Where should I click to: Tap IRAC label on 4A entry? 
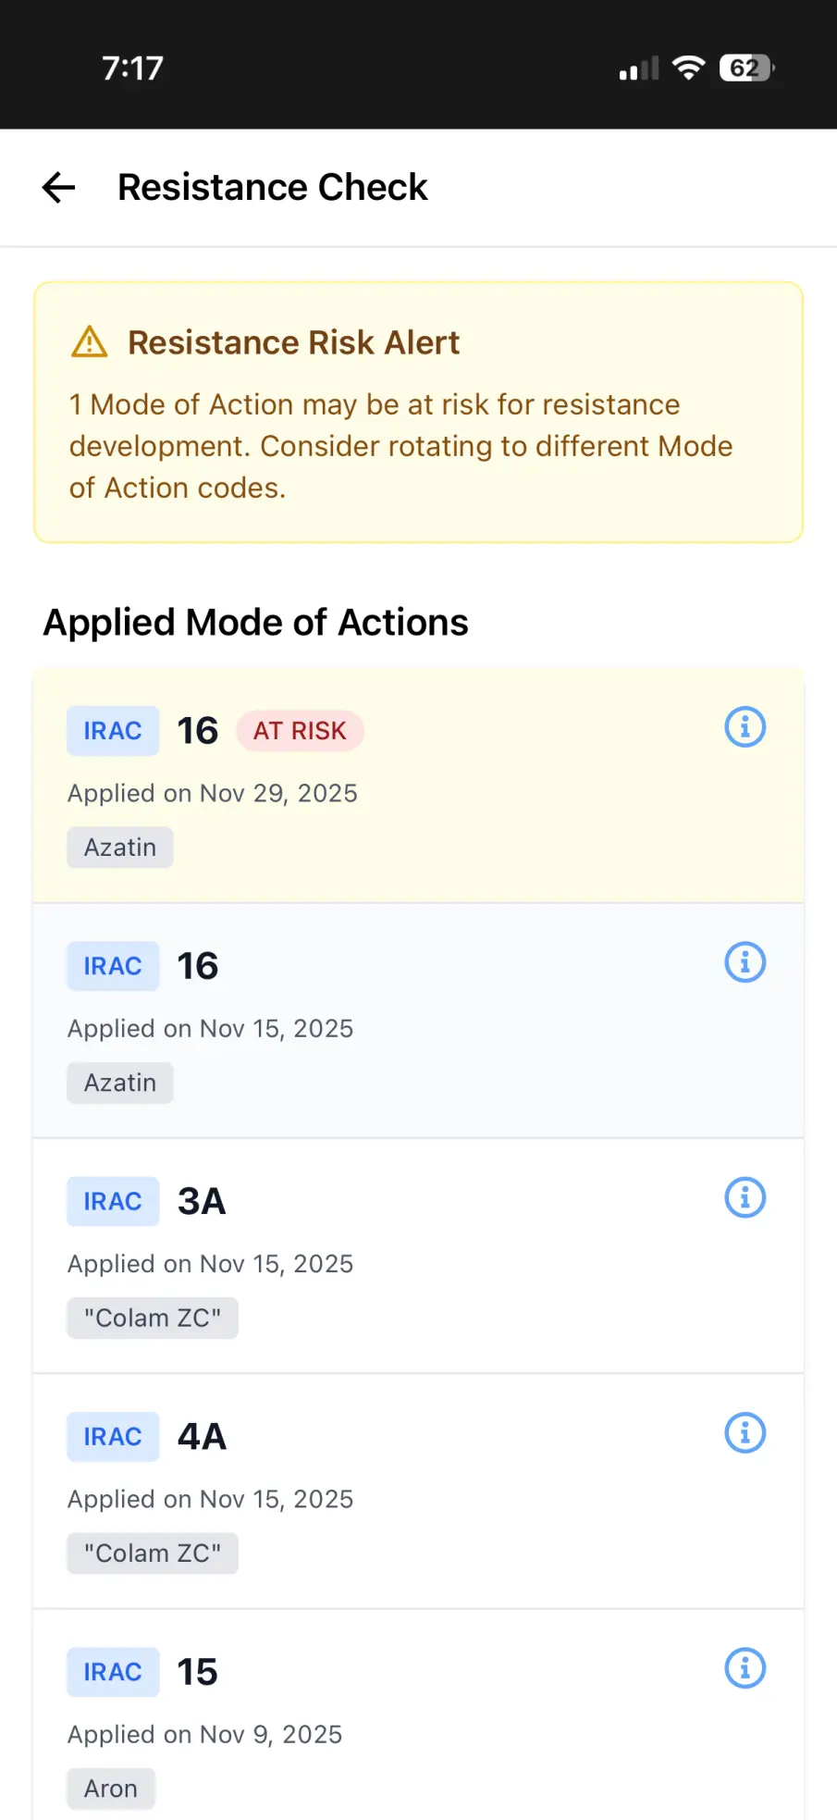pos(113,1437)
